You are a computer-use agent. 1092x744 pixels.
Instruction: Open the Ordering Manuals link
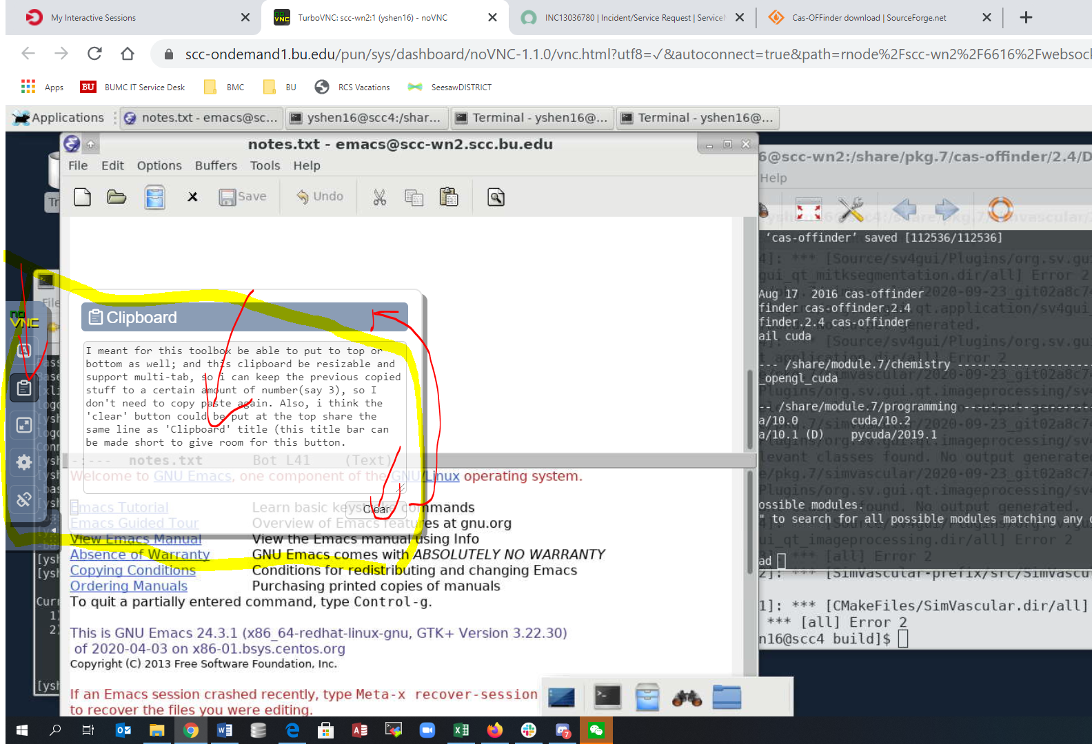(x=129, y=586)
